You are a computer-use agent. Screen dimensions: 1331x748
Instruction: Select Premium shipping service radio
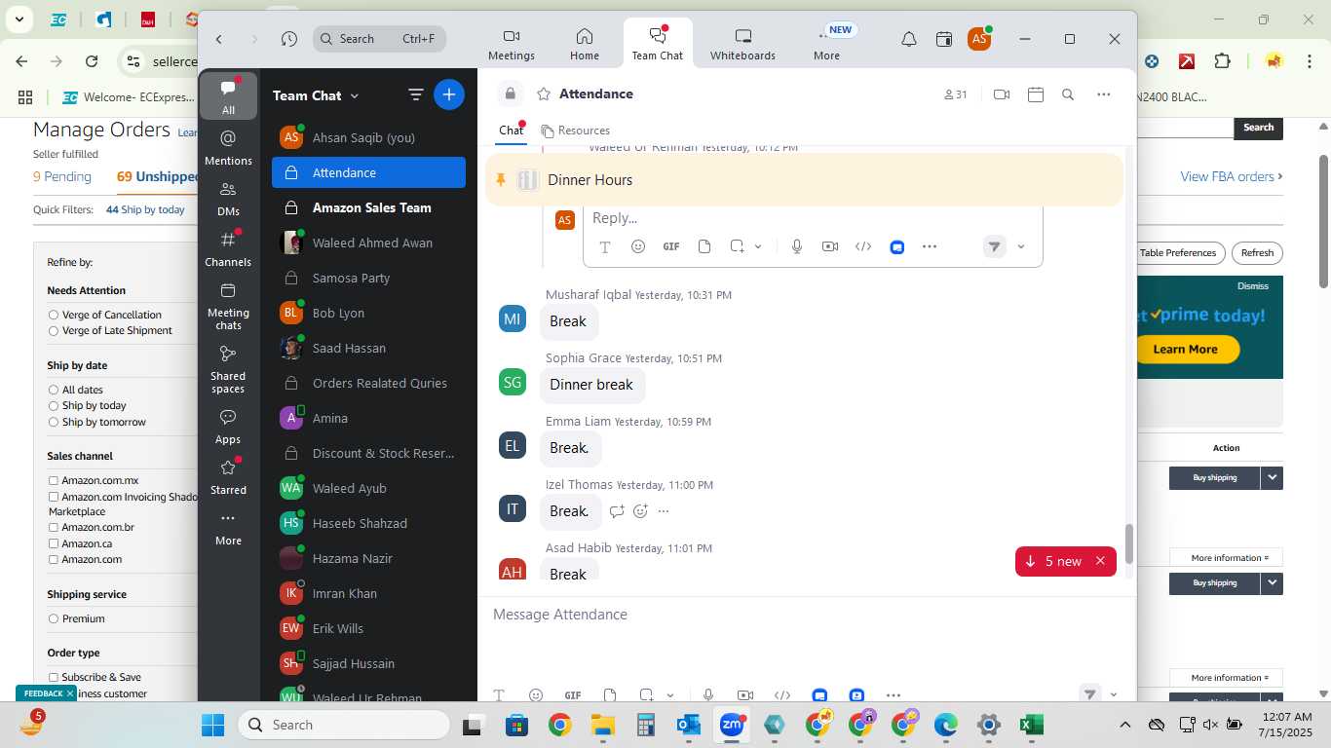click(x=54, y=618)
